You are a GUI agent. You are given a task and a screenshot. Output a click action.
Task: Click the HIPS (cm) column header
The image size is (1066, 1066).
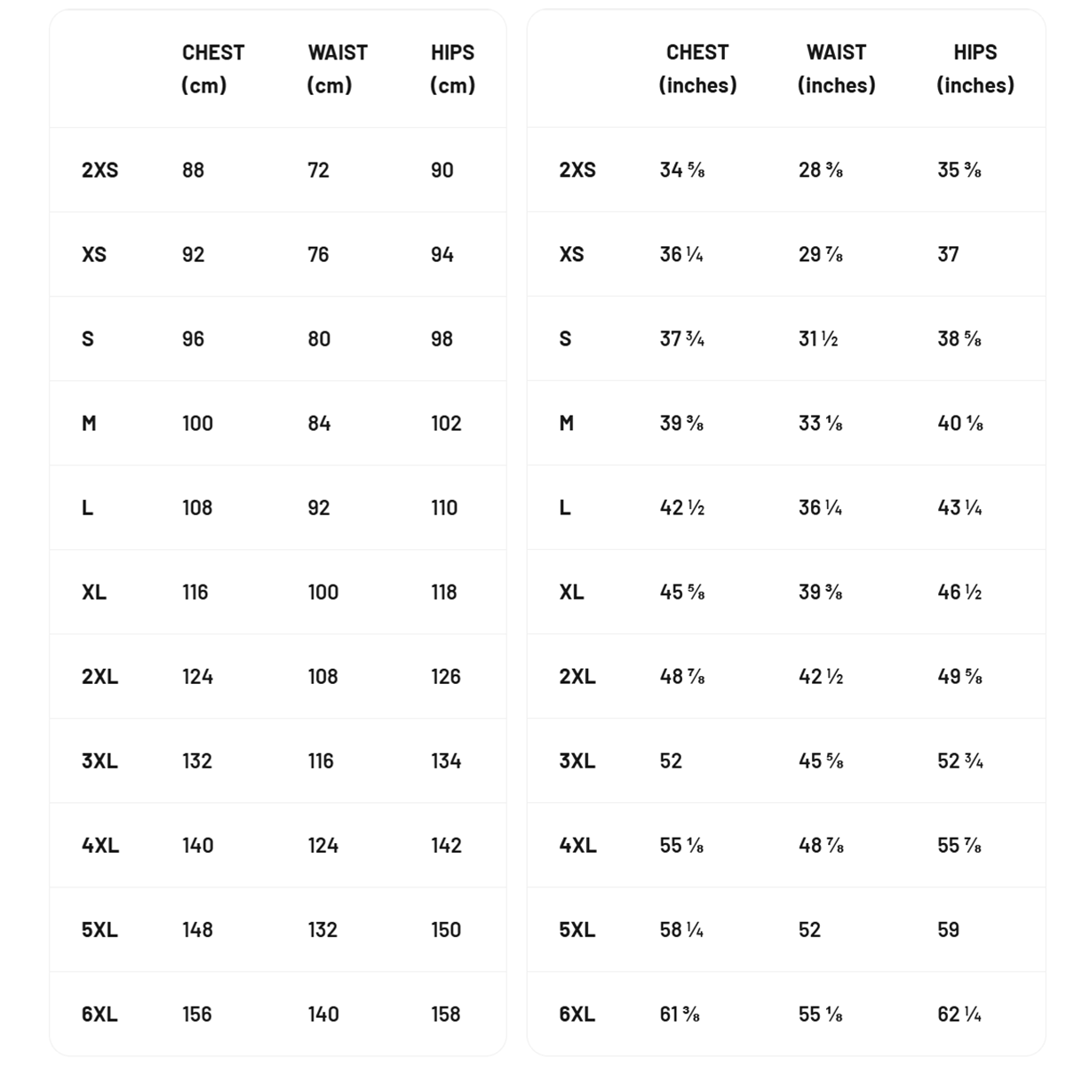pyautogui.click(x=452, y=68)
